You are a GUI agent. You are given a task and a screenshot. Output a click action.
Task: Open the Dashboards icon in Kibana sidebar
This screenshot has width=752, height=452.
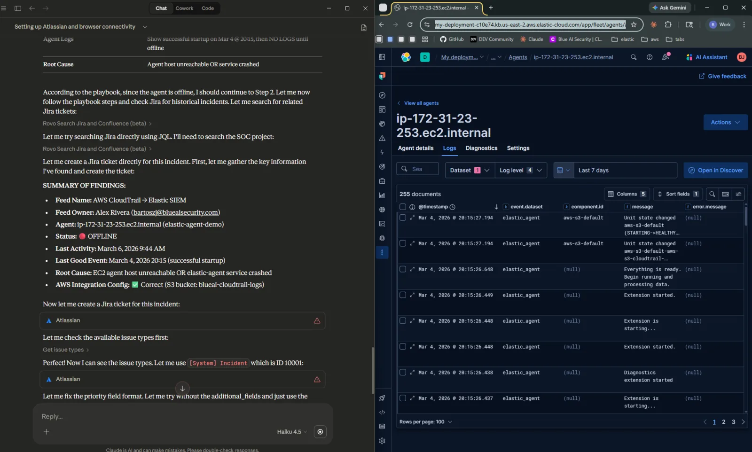click(382, 109)
